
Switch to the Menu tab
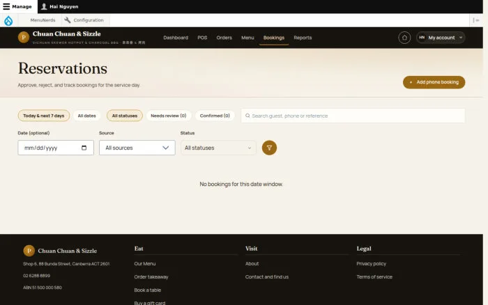(247, 38)
